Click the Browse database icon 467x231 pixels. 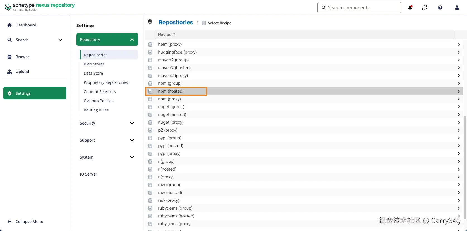(9, 57)
